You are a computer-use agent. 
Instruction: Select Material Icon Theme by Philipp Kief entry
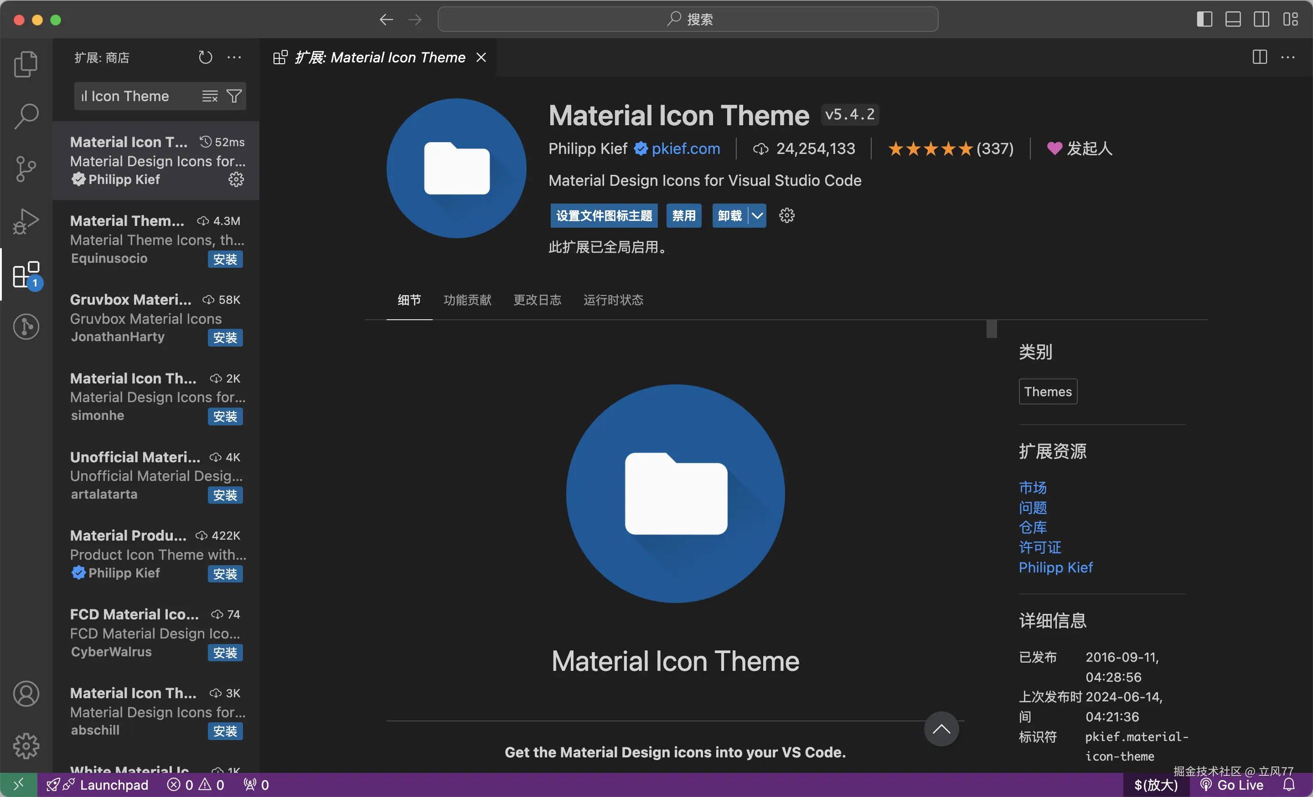[155, 161]
